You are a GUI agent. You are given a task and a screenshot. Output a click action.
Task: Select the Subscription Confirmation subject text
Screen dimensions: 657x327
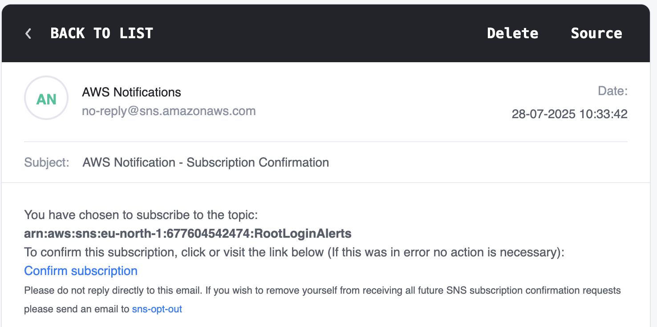point(258,163)
